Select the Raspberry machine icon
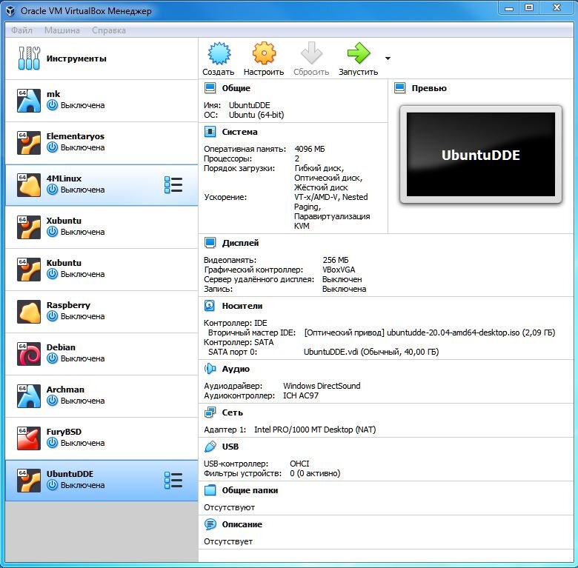 tap(29, 312)
